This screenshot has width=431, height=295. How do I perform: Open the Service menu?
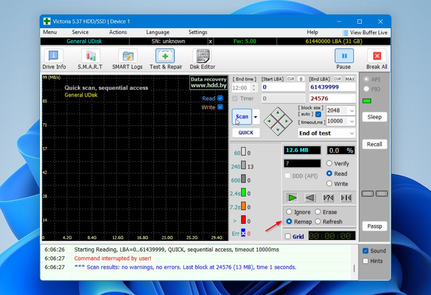click(x=80, y=32)
